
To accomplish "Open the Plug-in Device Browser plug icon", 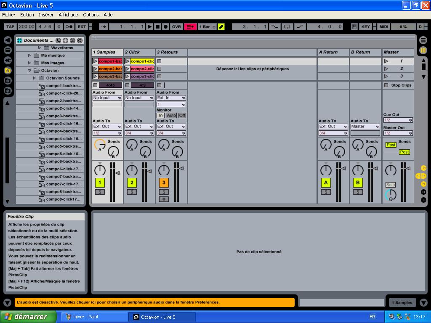I will (8, 61).
